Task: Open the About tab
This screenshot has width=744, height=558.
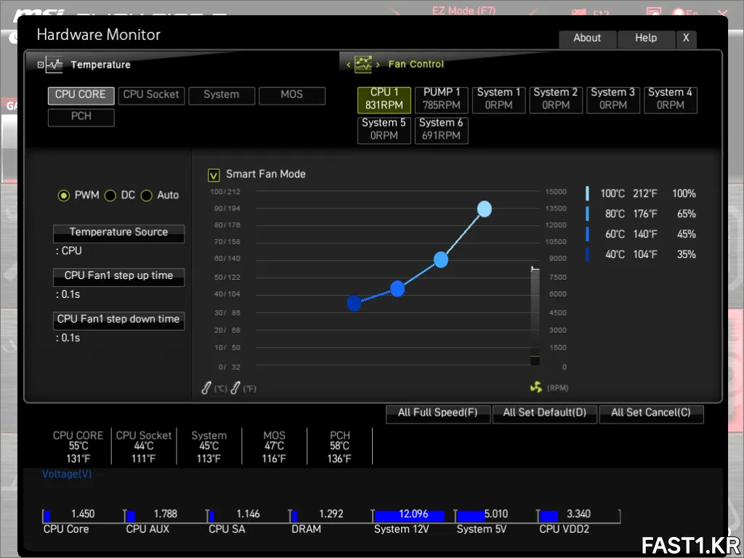Action: 587,39
